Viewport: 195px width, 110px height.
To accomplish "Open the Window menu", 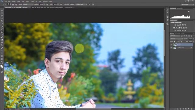I will 45,1.
